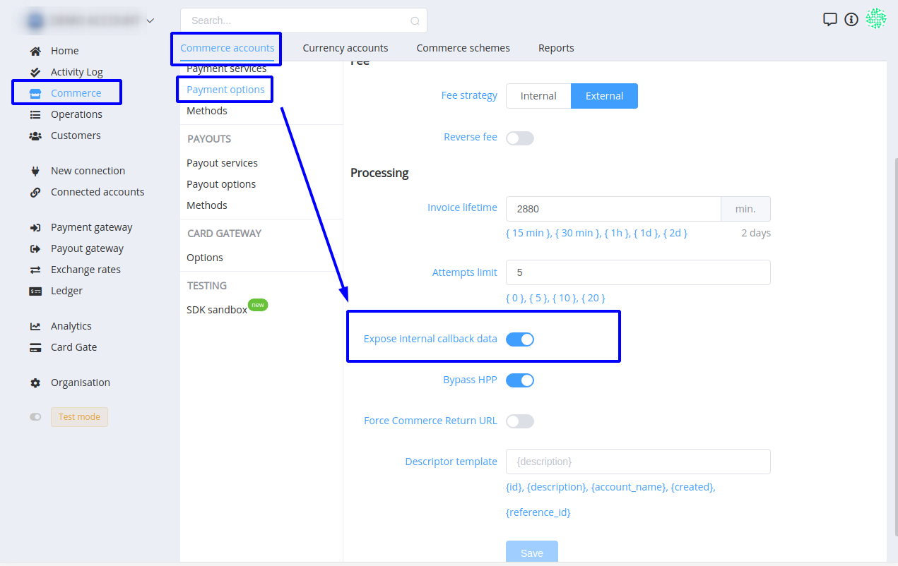Viewport: 898px width, 566px height.
Task: Click the Attempts limit input field
Action: coord(638,272)
